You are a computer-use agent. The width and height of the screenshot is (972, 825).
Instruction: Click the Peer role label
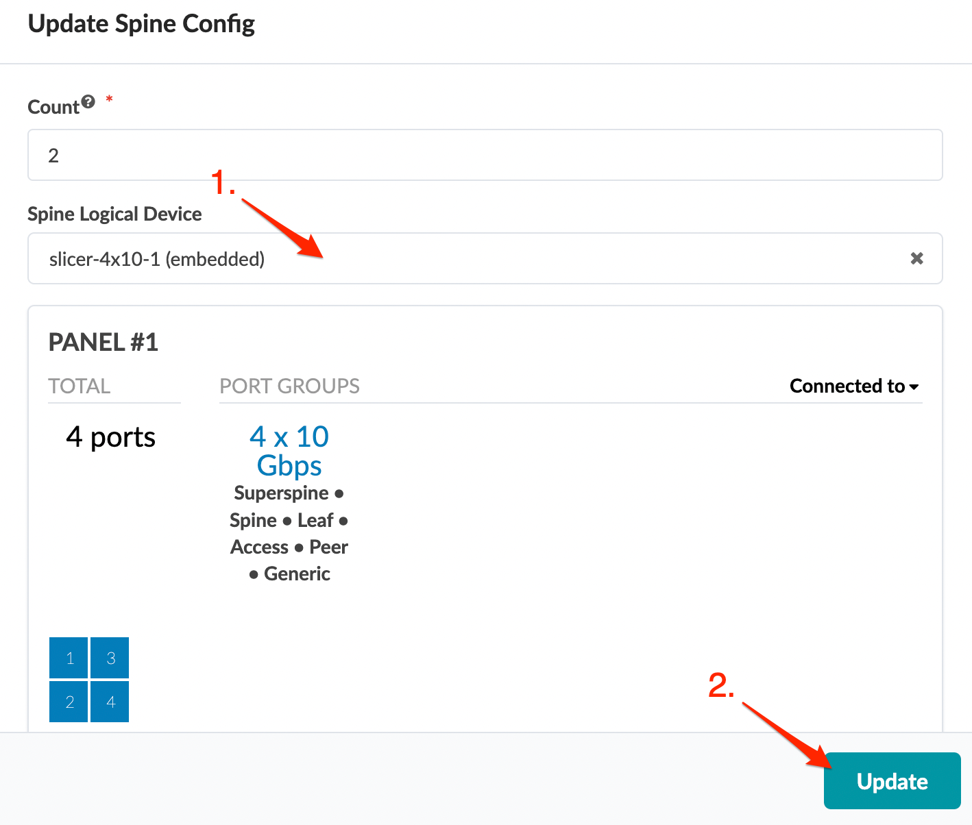click(x=329, y=547)
